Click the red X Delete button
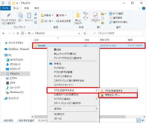The image size is (146, 123). point(58,15)
